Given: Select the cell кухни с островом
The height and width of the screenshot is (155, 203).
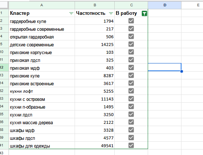Looking at the screenshot, I should pyautogui.click(x=42, y=99).
